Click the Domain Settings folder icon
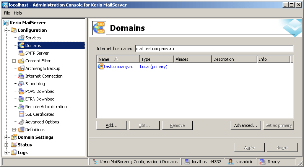The height and width of the screenshot is (167, 304). pos(14,137)
